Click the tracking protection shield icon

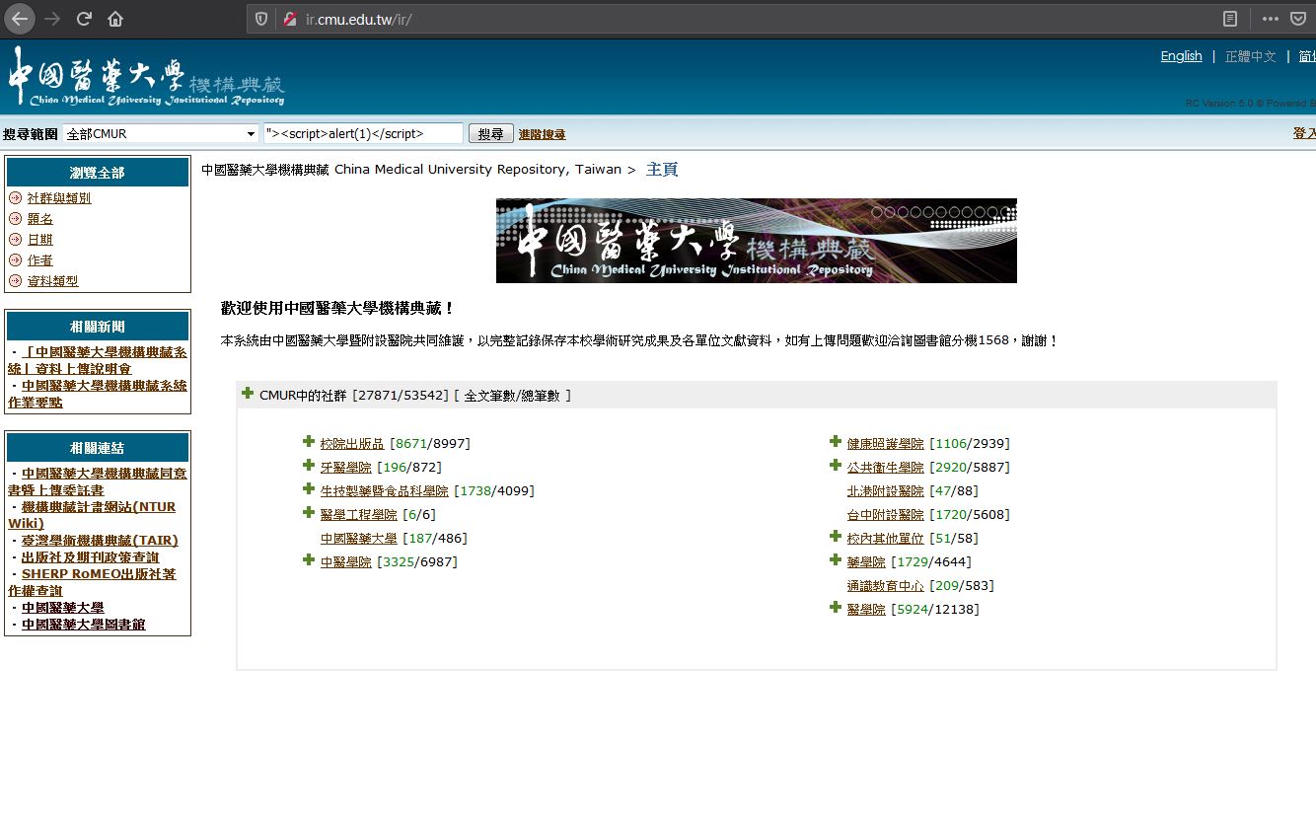(x=261, y=19)
